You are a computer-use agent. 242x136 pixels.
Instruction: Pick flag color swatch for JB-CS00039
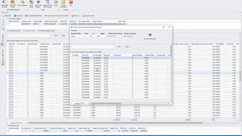click(x=105, y=68)
